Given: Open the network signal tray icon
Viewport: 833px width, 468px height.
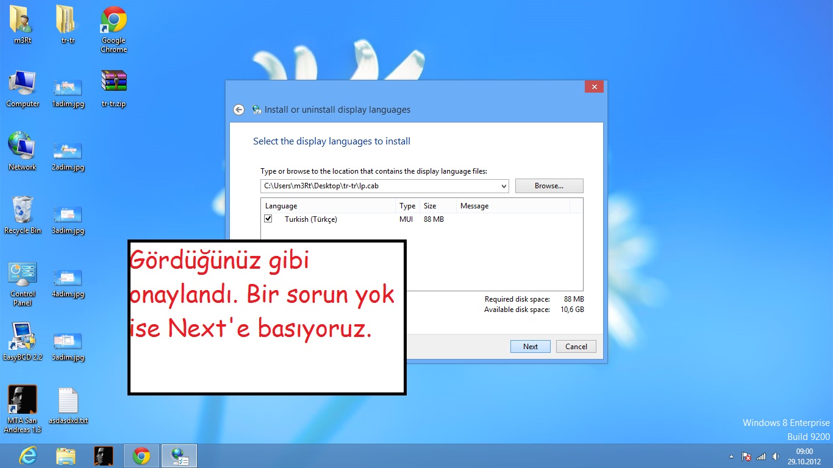Looking at the screenshot, I should 760,456.
